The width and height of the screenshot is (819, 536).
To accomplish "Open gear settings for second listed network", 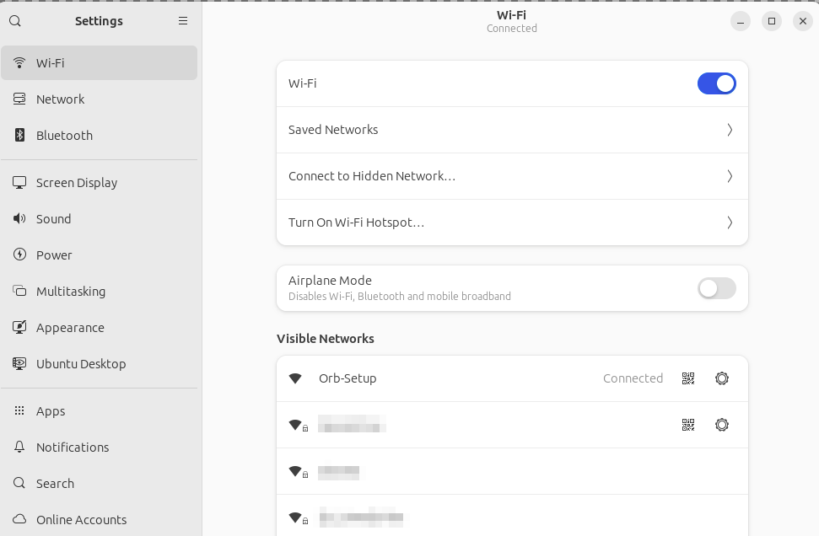I will [722, 425].
